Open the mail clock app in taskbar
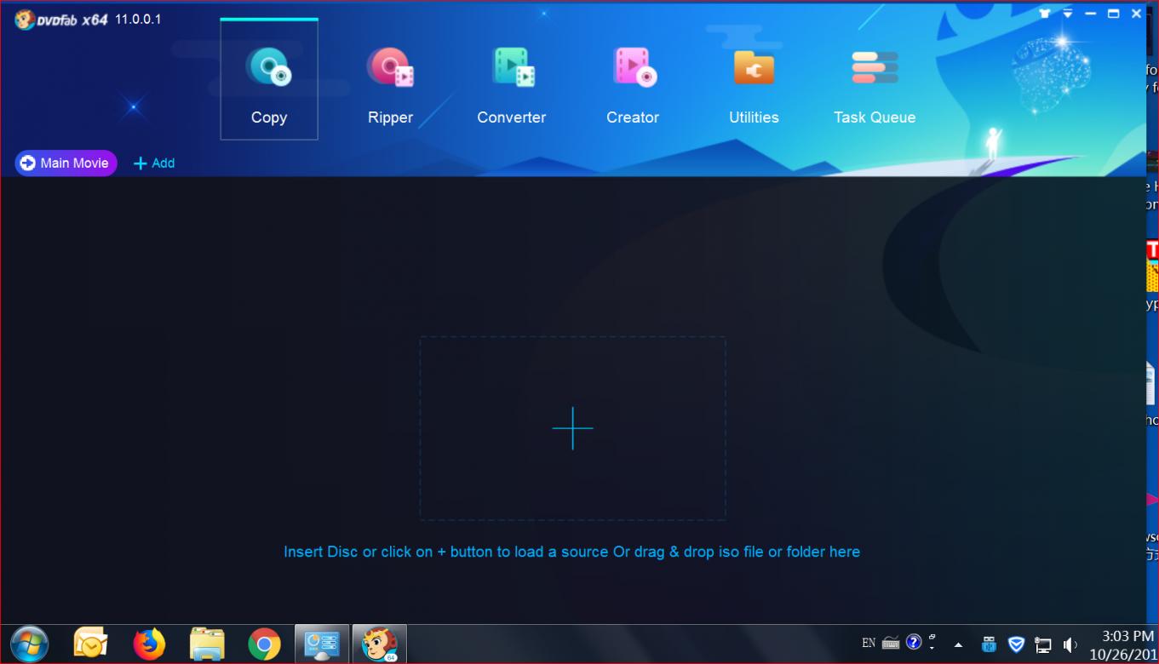Image resolution: width=1159 pixels, height=664 pixels. point(90,644)
